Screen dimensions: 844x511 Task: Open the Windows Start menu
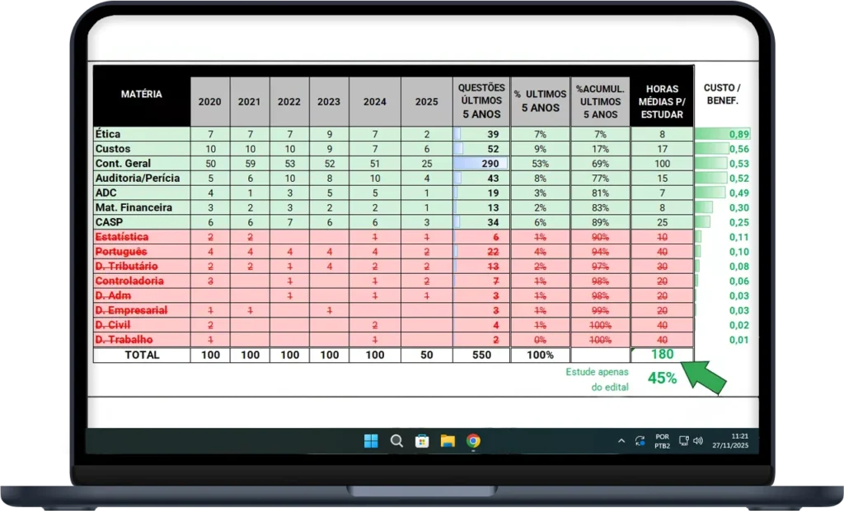click(x=371, y=441)
